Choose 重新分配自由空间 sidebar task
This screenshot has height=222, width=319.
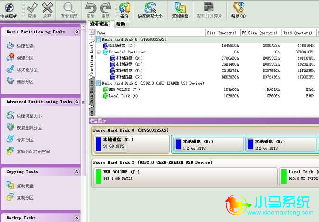(x=28, y=151)
